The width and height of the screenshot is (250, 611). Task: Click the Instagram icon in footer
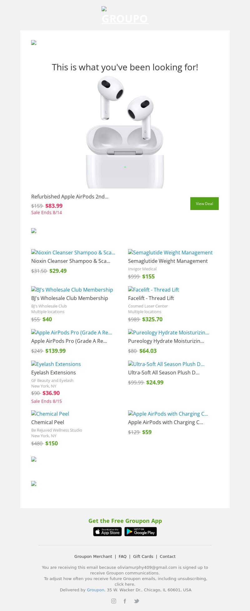(114, 601)
